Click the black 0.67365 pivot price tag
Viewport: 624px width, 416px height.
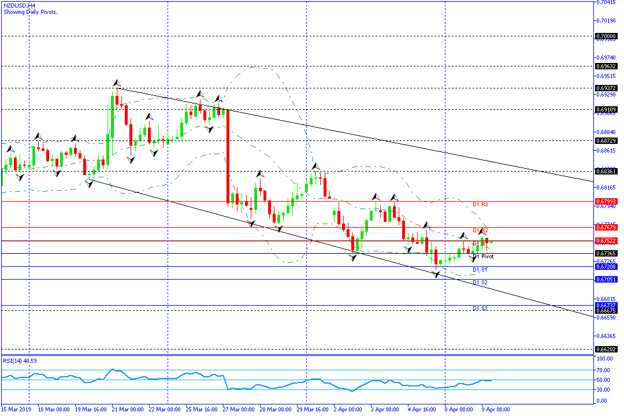(x=606, y=254)
